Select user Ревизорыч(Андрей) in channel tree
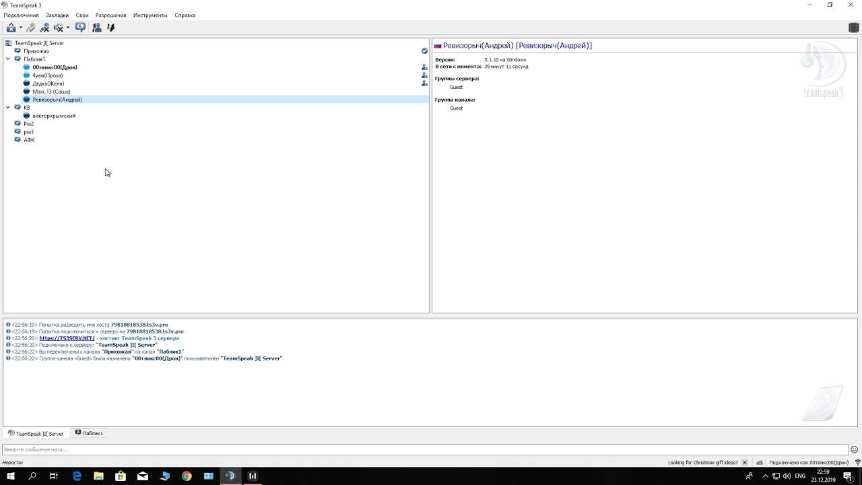 57,100
